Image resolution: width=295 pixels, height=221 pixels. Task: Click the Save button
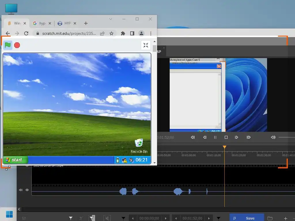click(247, 218)
